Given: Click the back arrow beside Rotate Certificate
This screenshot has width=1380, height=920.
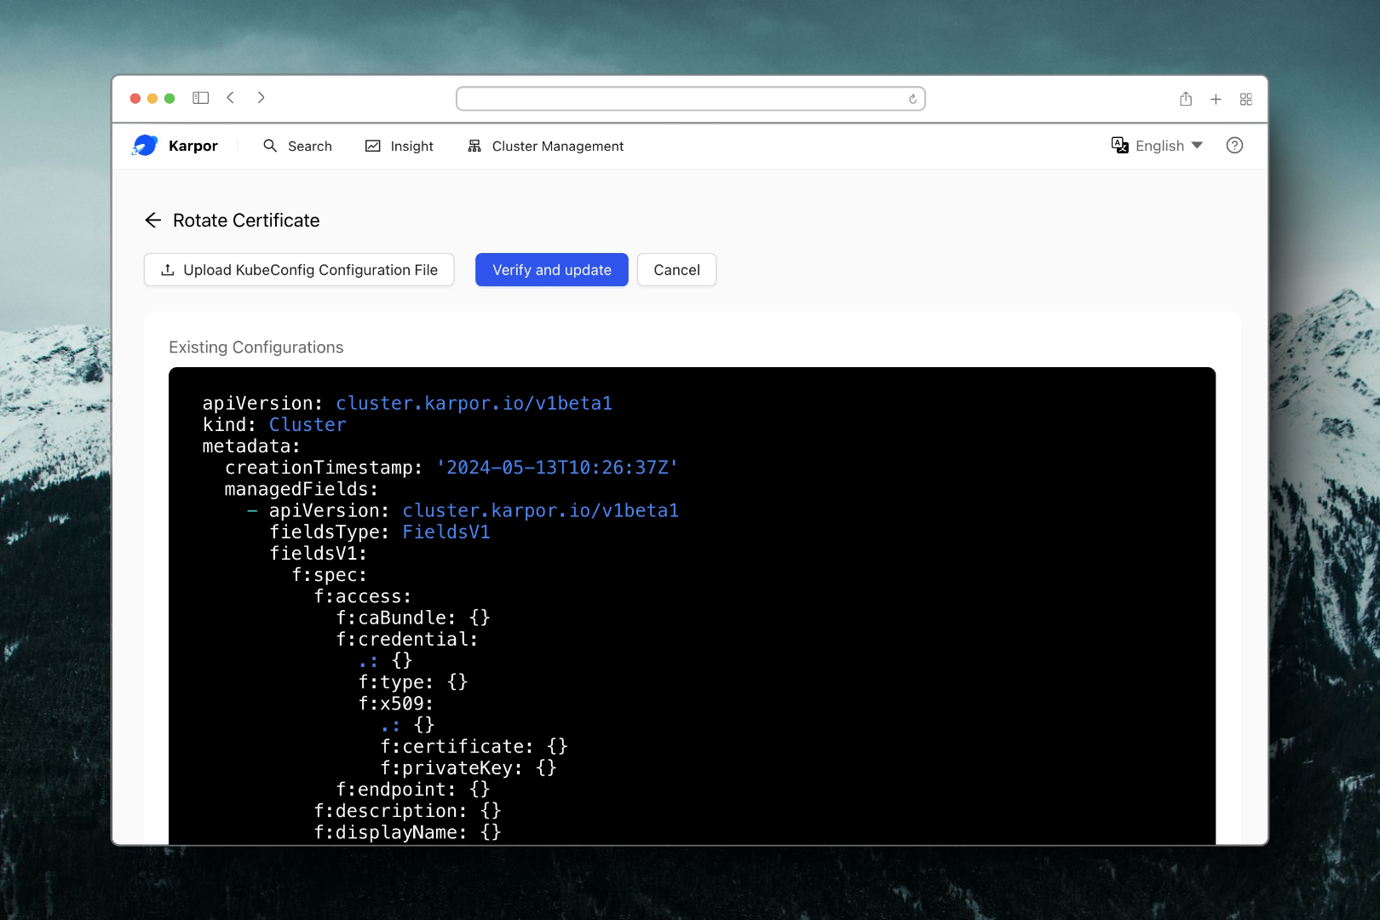Looking at the screenshot, I should 153,221.
